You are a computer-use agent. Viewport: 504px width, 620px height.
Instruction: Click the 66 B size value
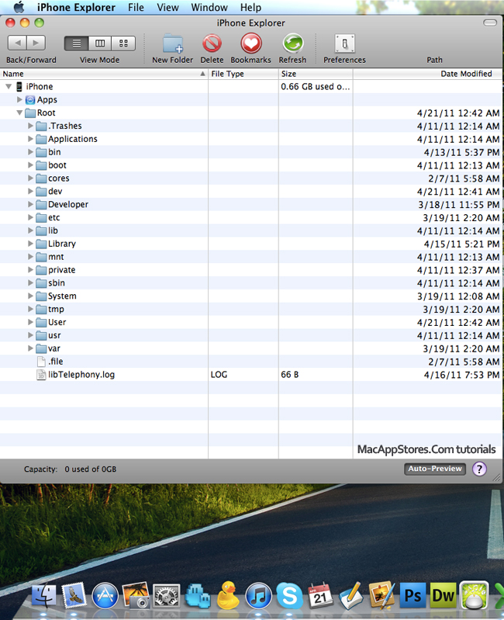[x=290, y=375]
